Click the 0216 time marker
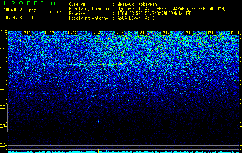 click(142, 33)
